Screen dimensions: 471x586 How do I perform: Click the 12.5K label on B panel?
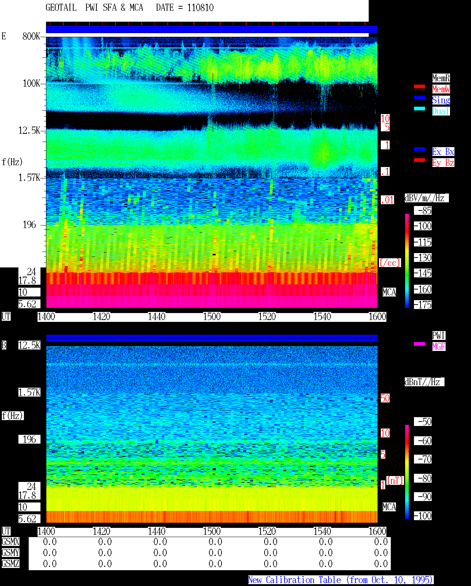[29, 345]
